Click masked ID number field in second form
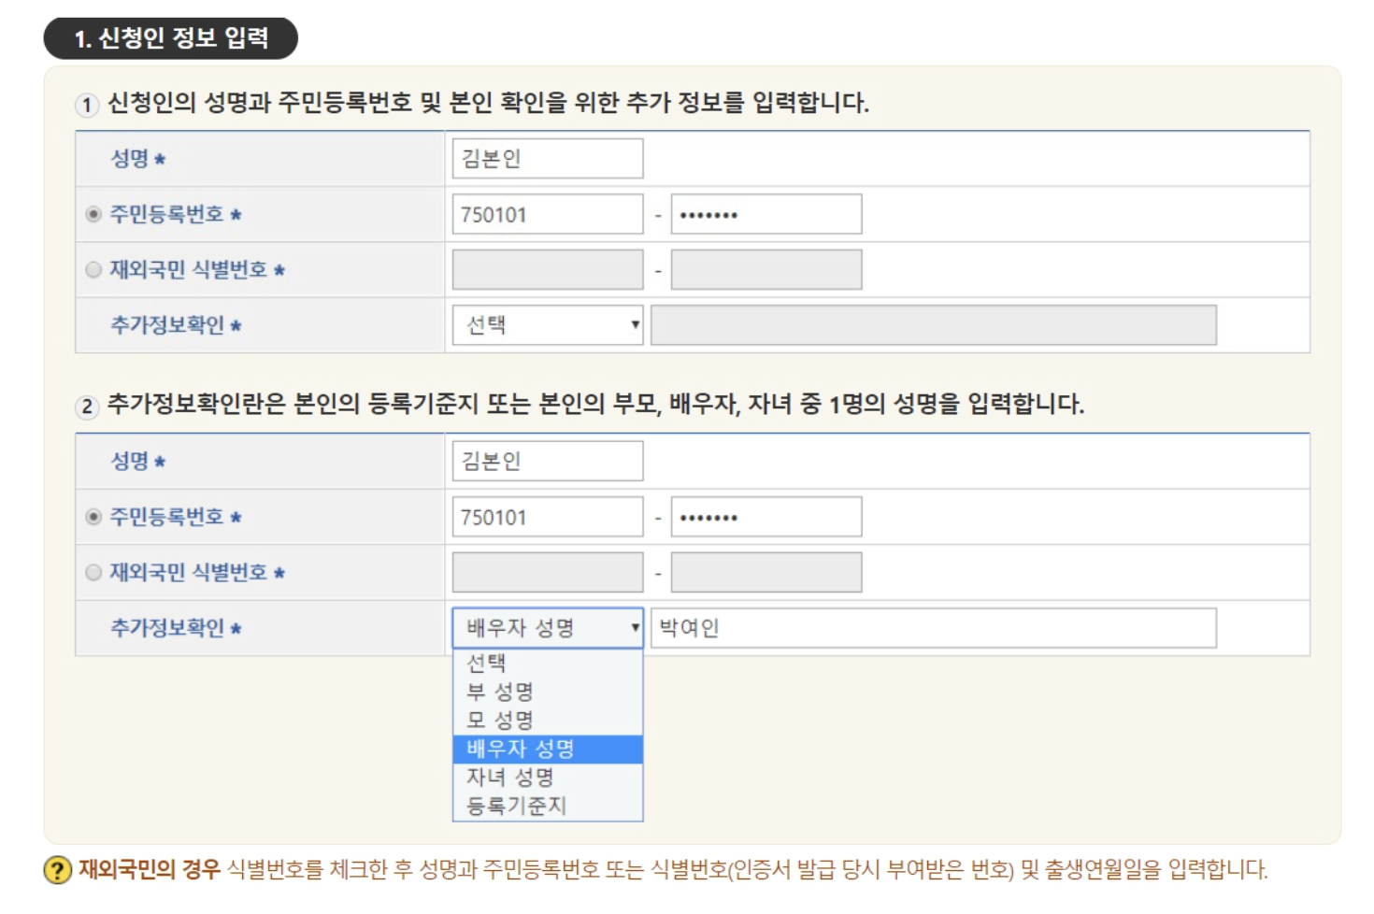Viewport: 1374px width, 914px height. [766, 517]
